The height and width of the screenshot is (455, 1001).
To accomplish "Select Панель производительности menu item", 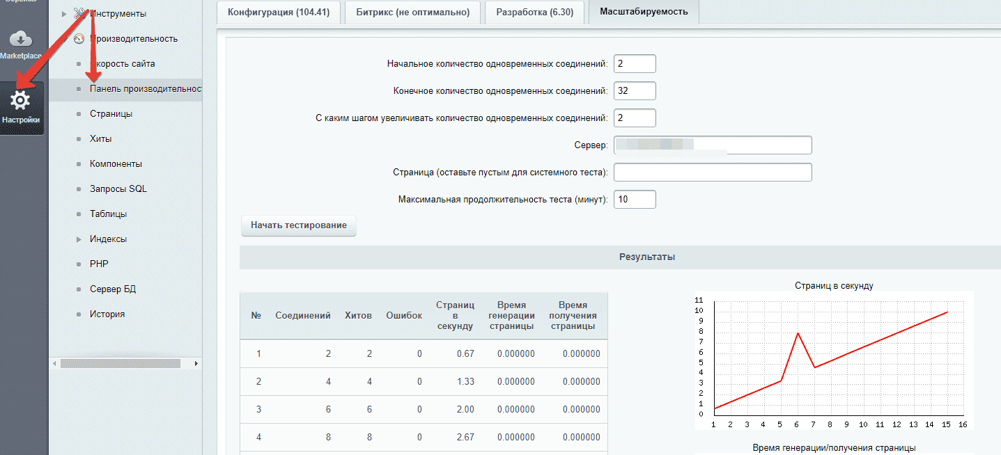I will click(x=146, y=88).
